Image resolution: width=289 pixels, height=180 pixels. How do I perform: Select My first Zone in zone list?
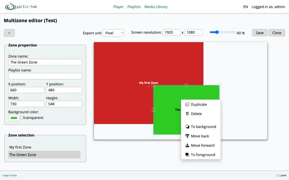point(44,147)
